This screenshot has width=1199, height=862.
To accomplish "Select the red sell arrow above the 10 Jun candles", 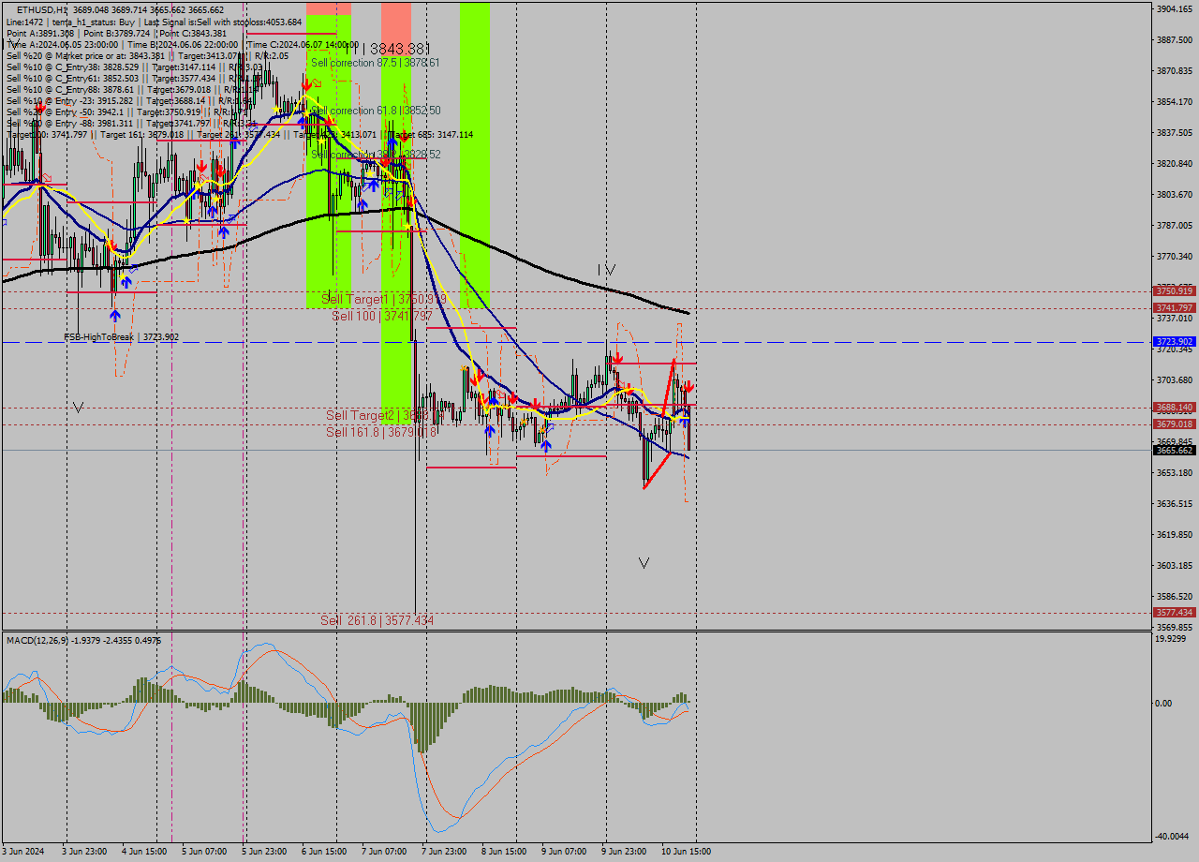I will [x=688, y=387].
